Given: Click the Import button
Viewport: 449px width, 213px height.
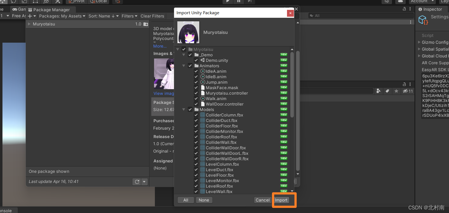Looking at the screenshot, I should coord(281,200).
